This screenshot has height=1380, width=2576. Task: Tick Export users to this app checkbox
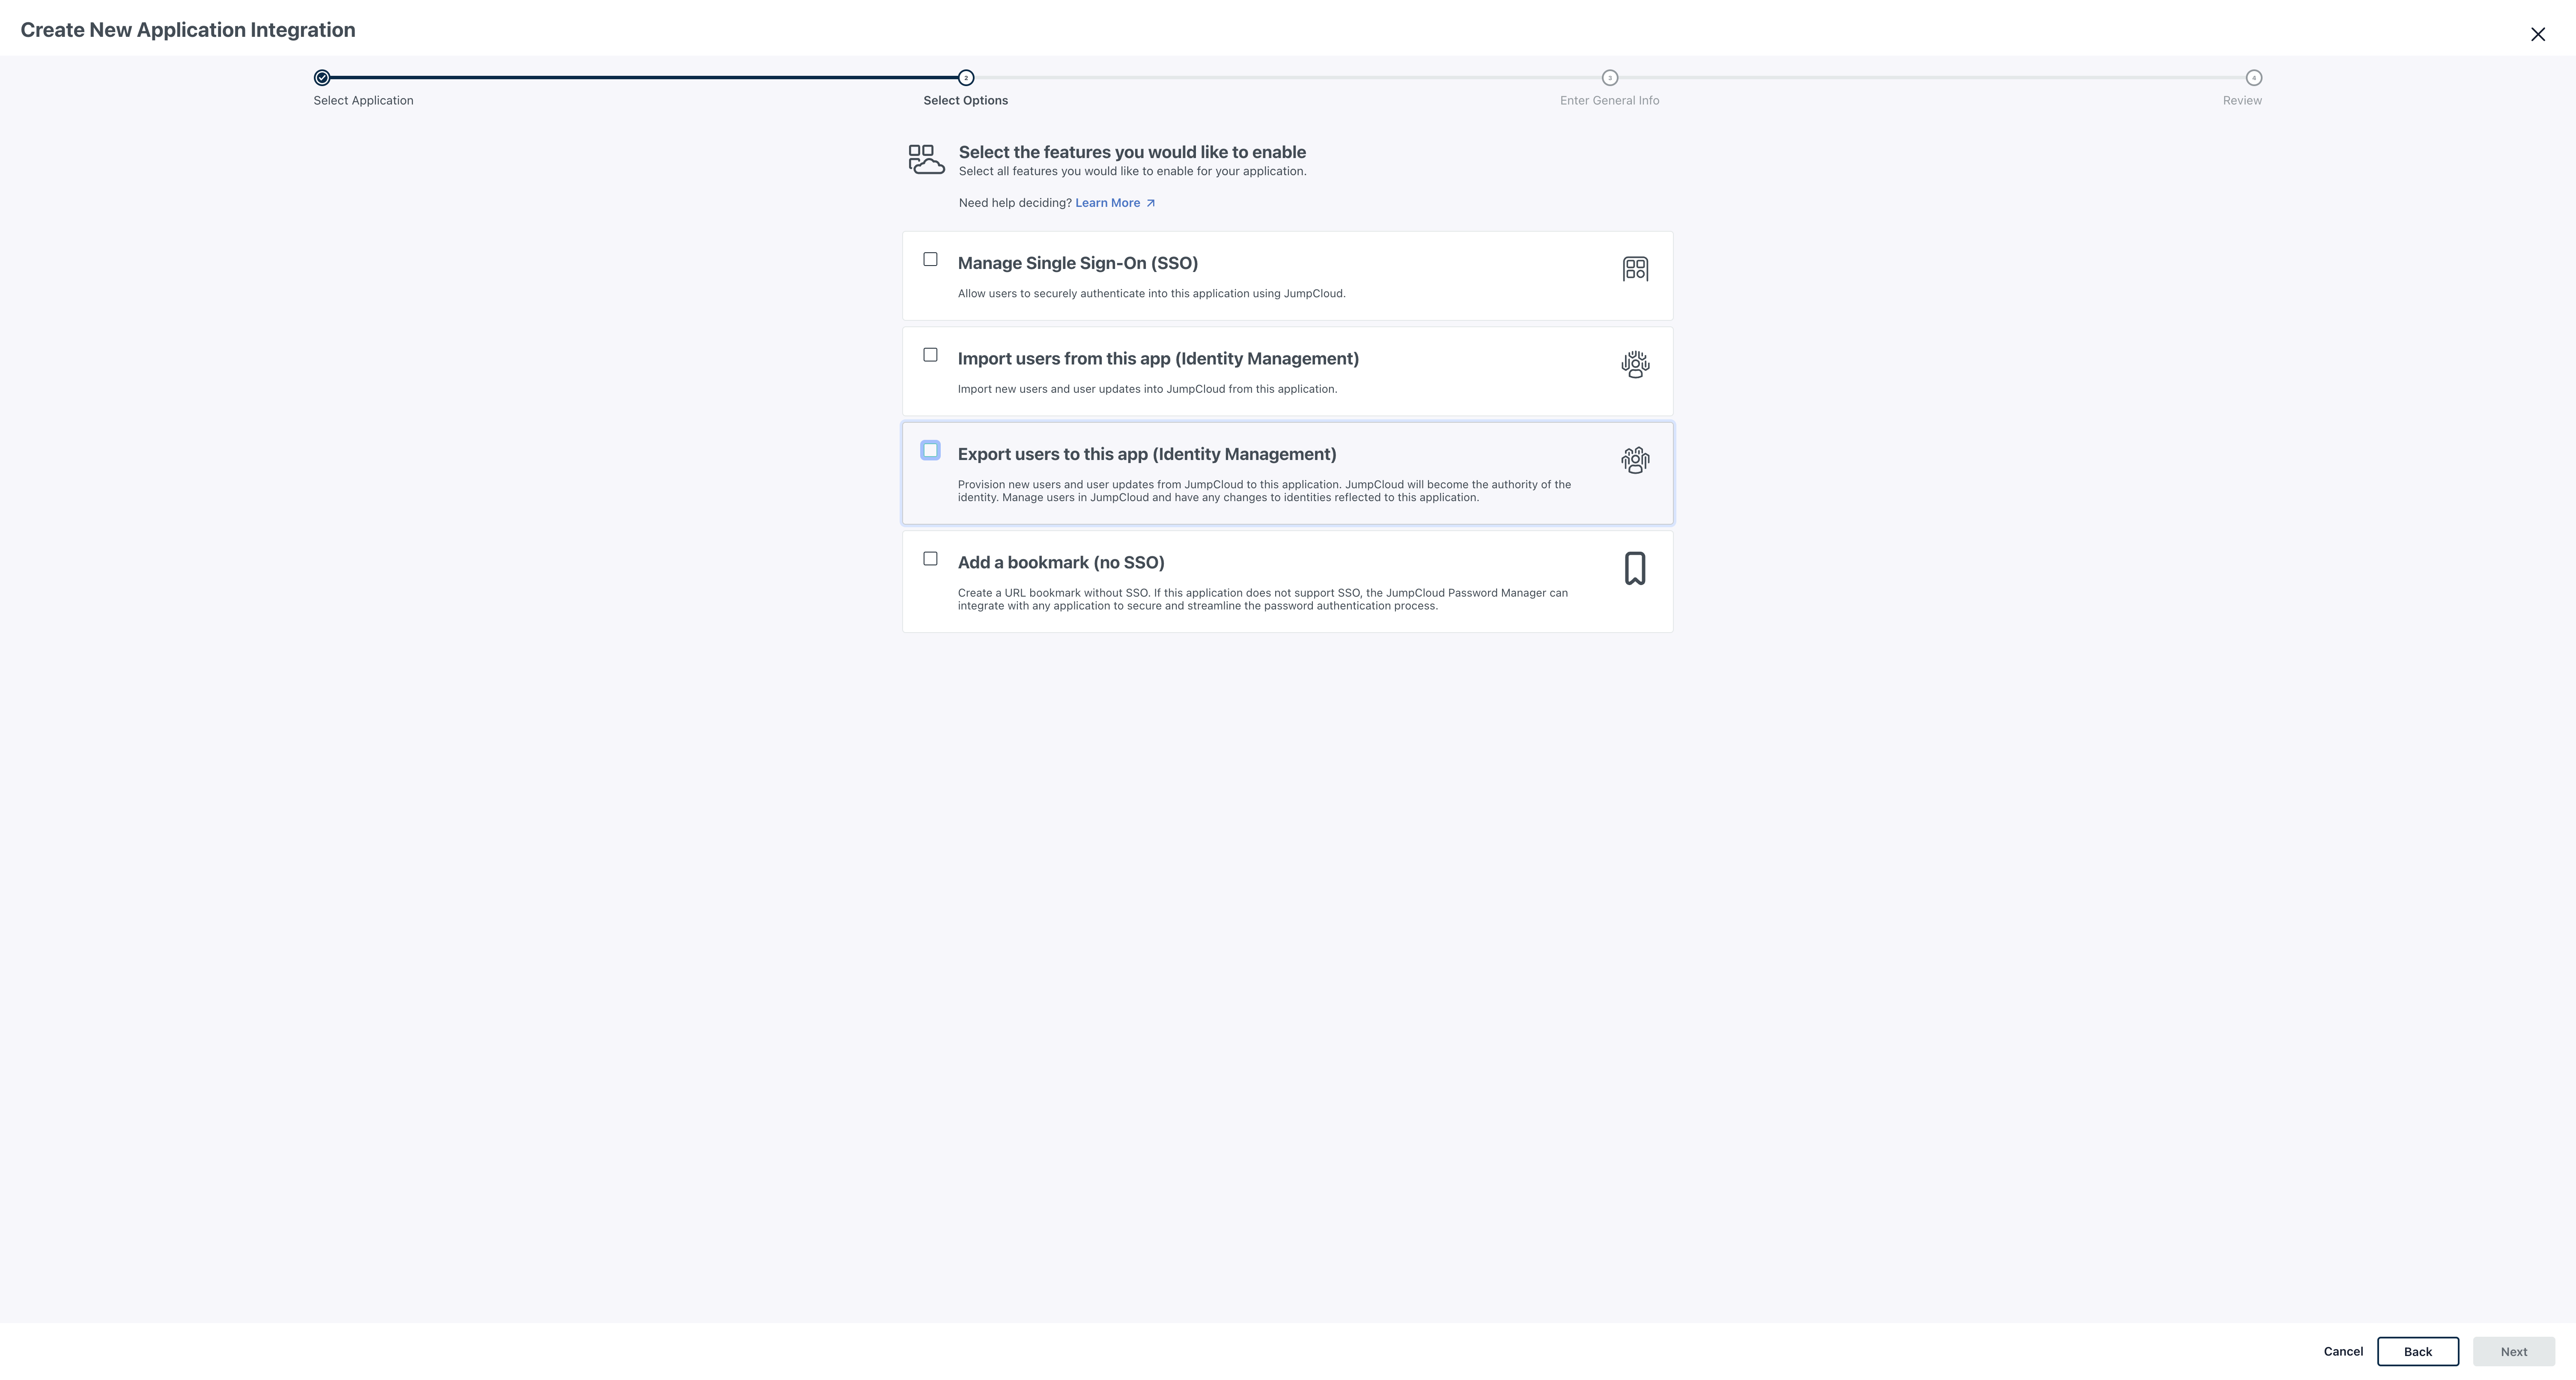pyautogui.click(x=930, y=451)
